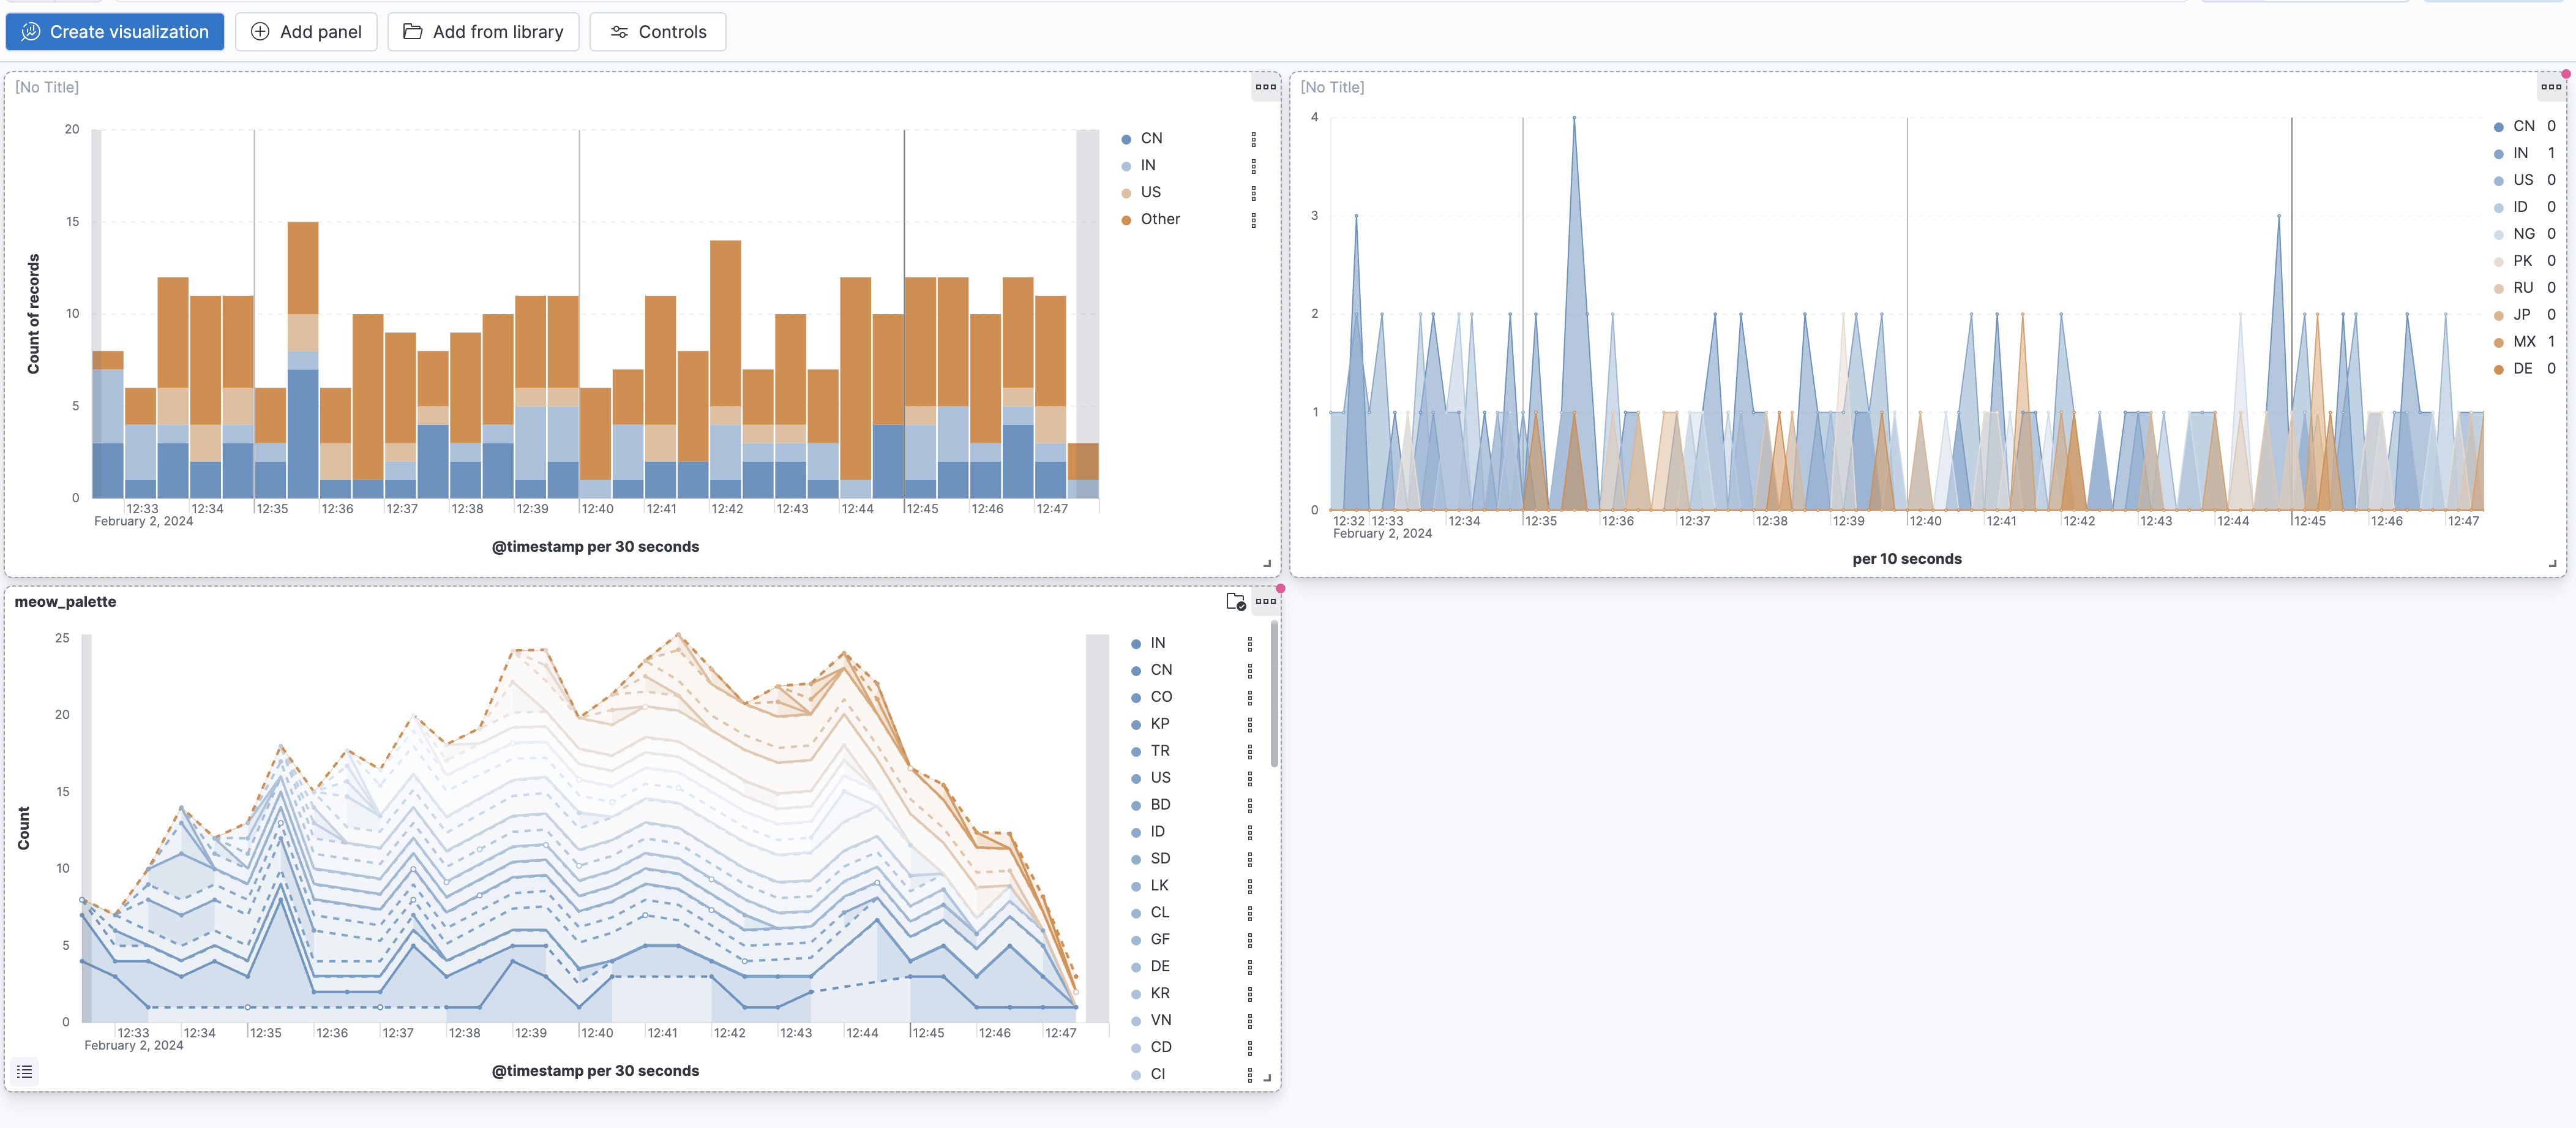Viewport: 2576px width, 1128px height.
Task: Open TR legend options in meow_palette
Action: (x=1249, y=752)
